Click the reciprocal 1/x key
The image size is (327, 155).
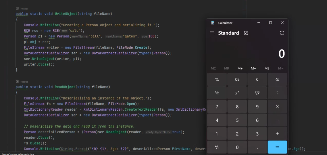217,93
